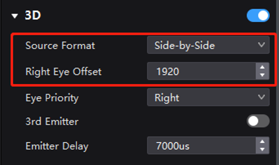The image size is (279, 165).
Task: Collapse the 3D section triangle
Action: (x=15, y=16)
